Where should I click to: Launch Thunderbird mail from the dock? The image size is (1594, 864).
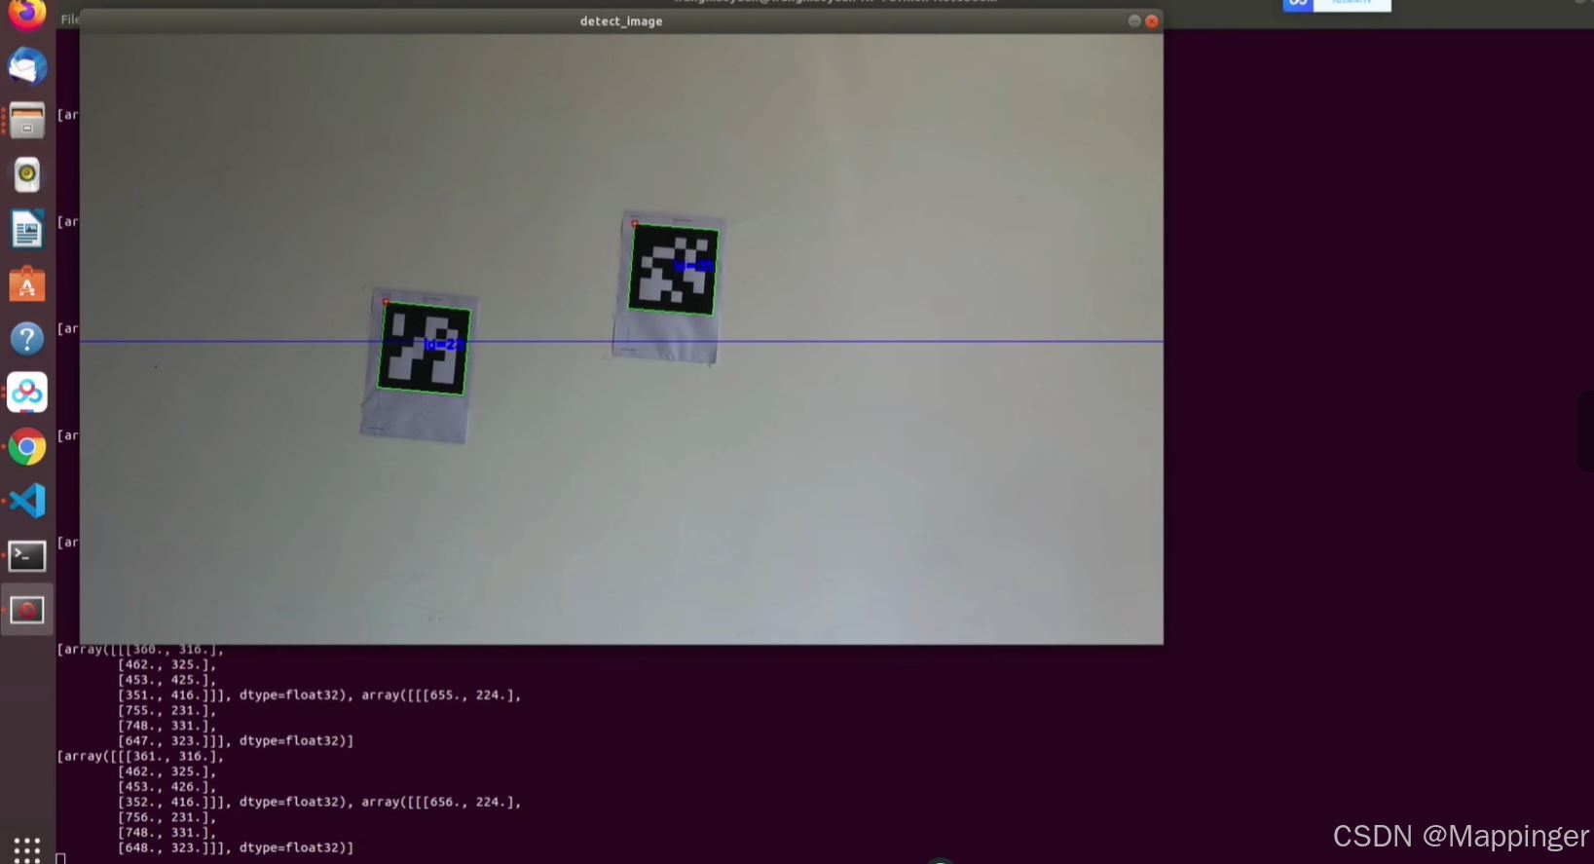point(27,67)
